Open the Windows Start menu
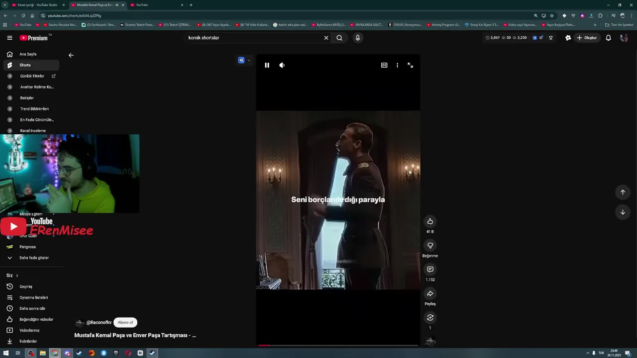 click(6, 353)
